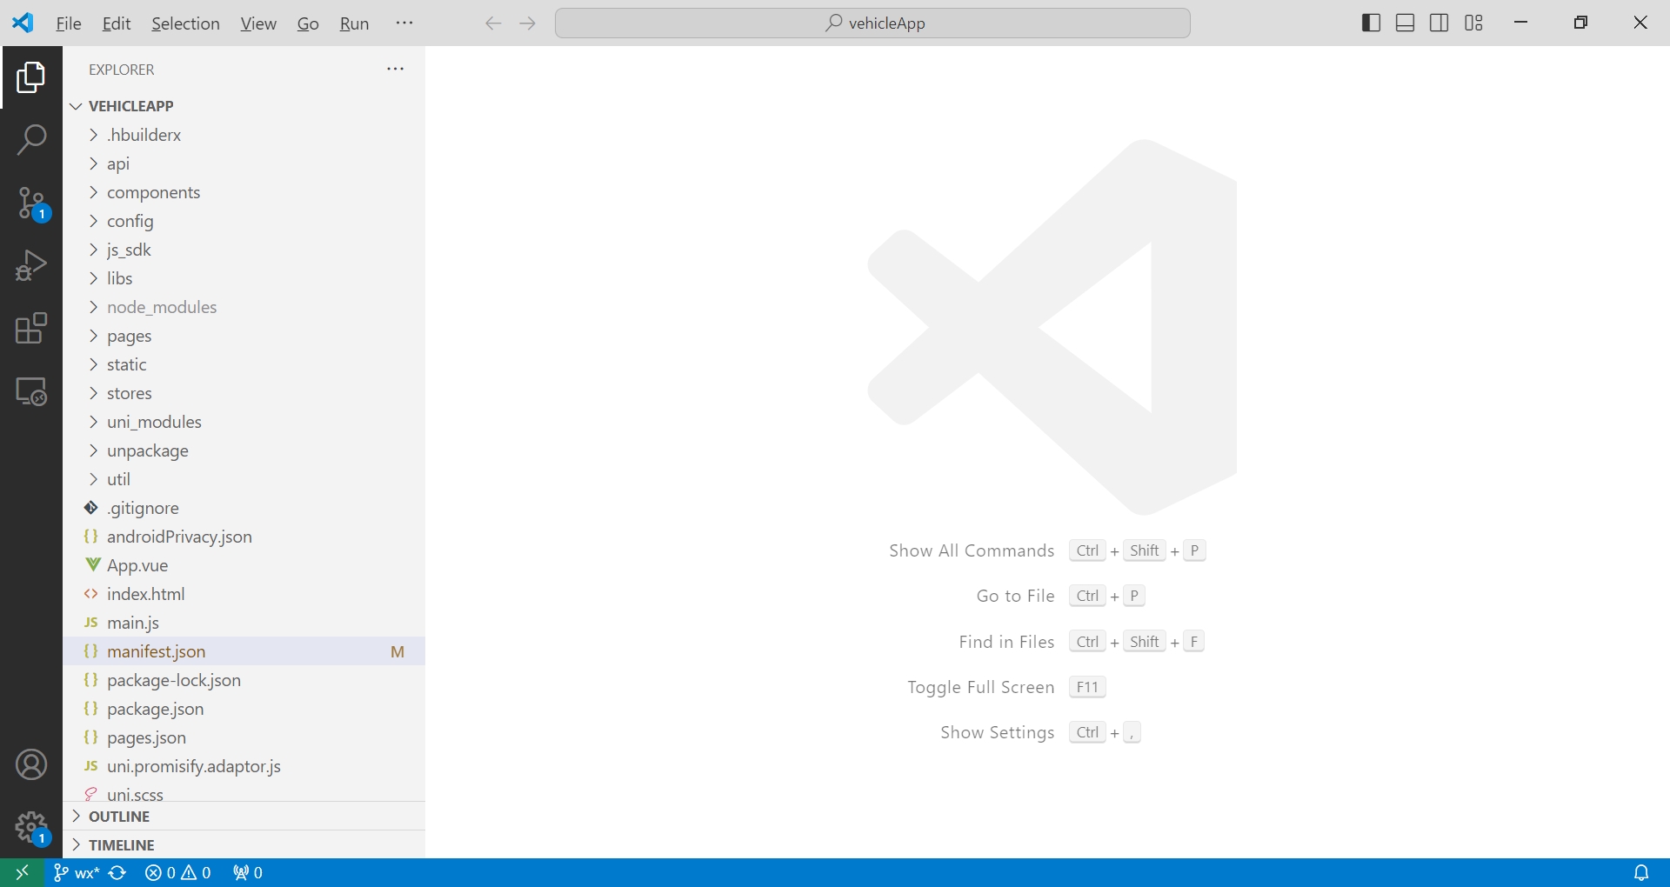The width and height of the screenshot is (1670, 887).
Task: Open uni.promisify.adaptor.js file
Action: point(244,766)
